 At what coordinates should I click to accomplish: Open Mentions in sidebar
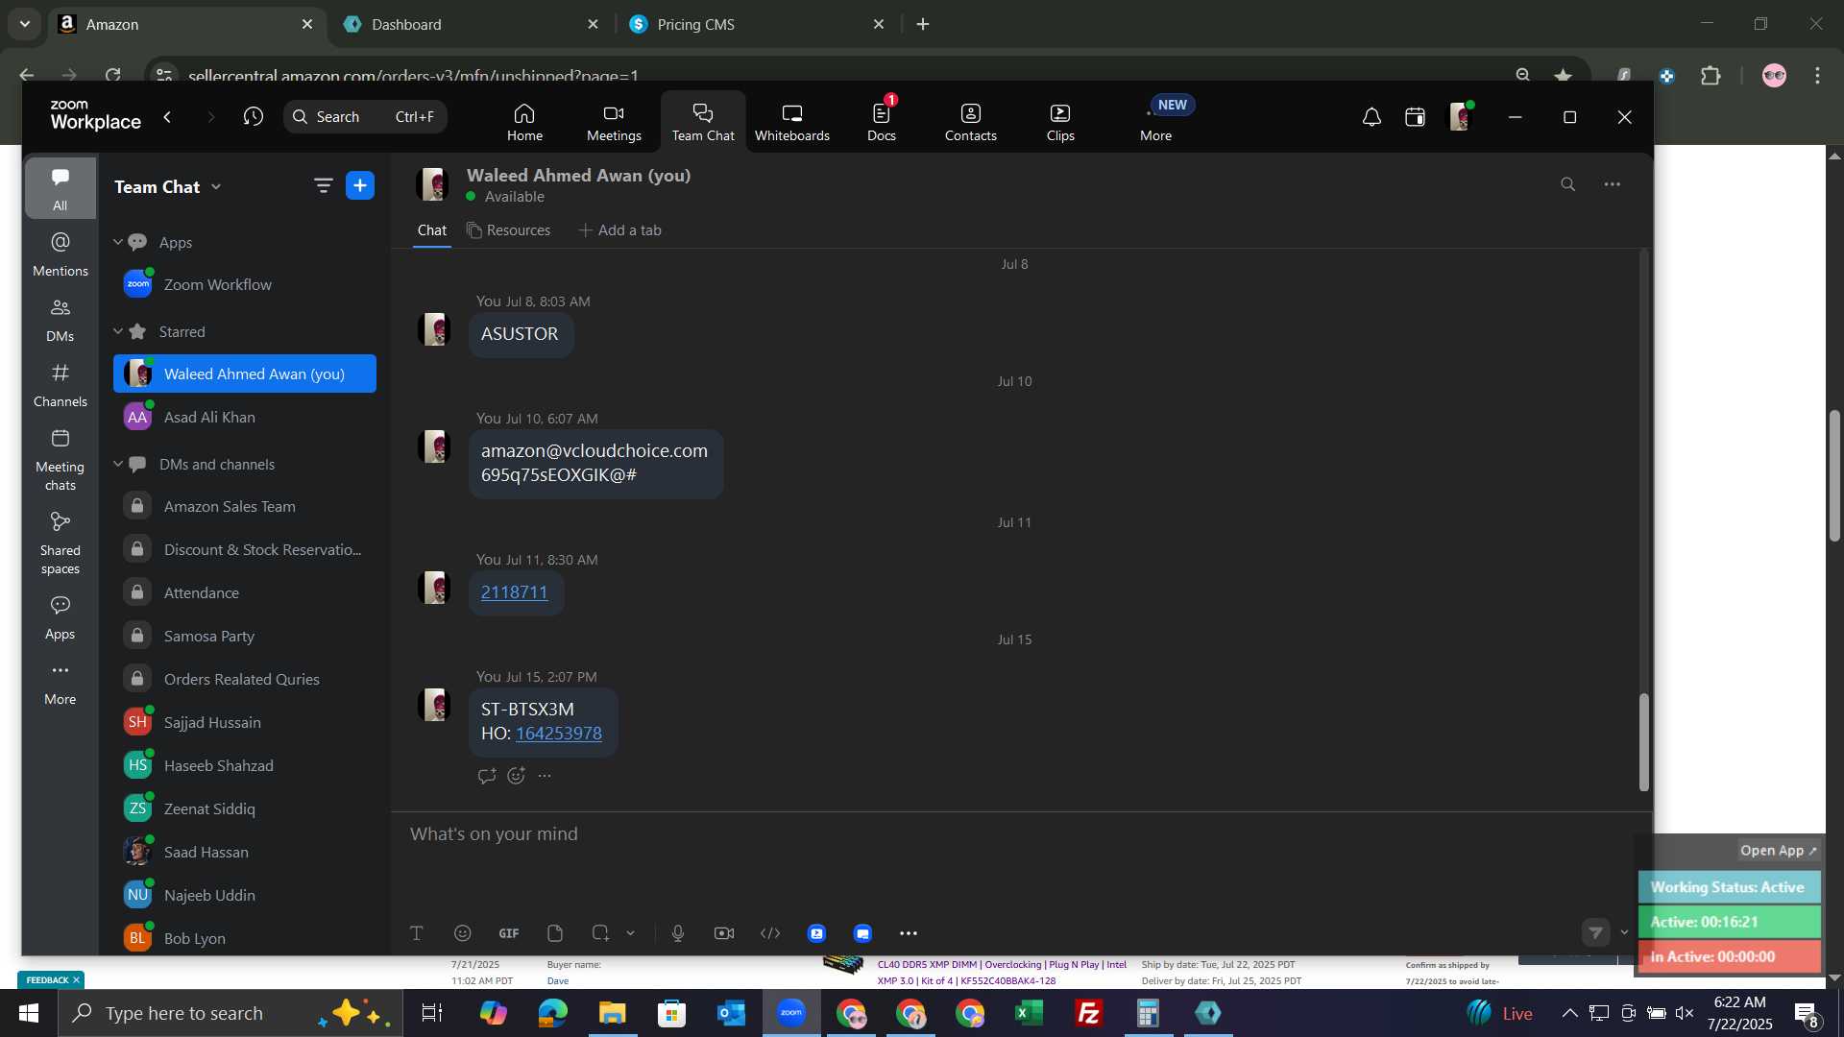[60, 254]
